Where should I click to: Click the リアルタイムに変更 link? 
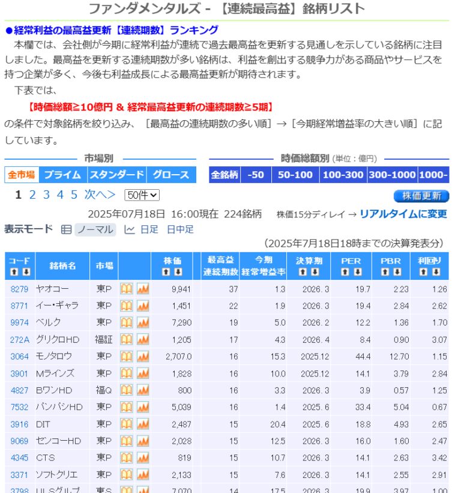(x=403, y=214)
